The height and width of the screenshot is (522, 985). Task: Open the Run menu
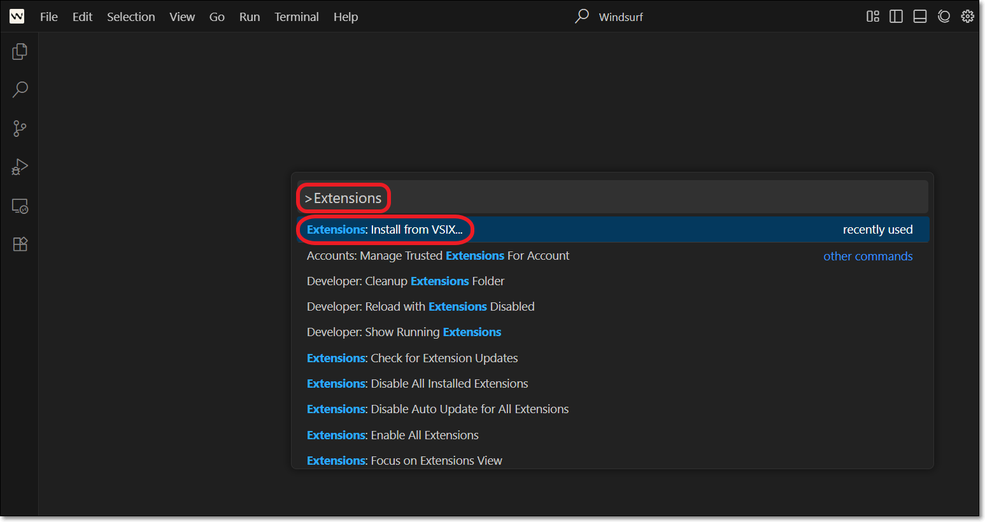tap(250, 17)
